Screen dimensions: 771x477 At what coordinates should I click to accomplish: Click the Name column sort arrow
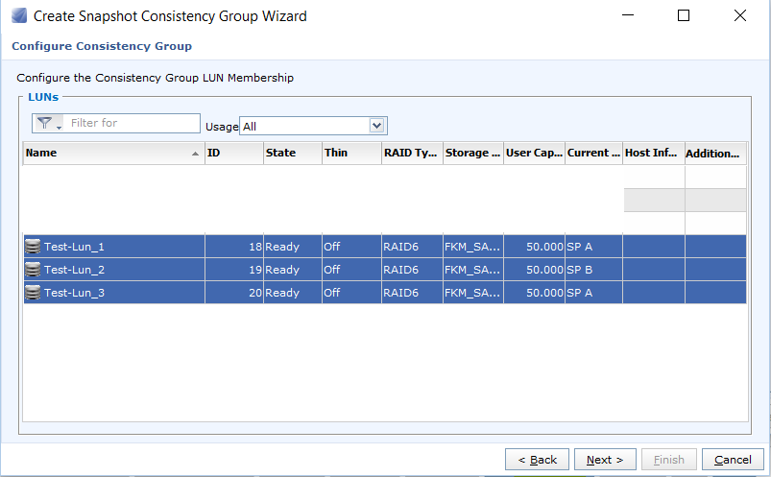click(x=195, y=154)
